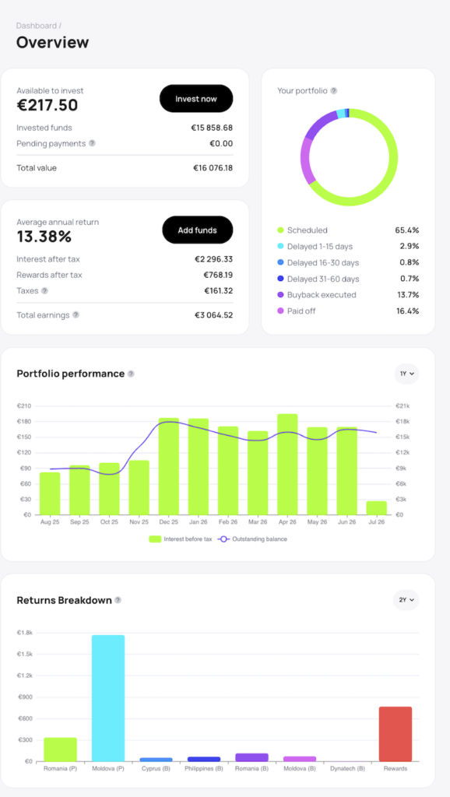Click the Delayed 31-60 days legend dot
Screen dimensions: 450x797
pyautogui.click(x=280, y=279)
